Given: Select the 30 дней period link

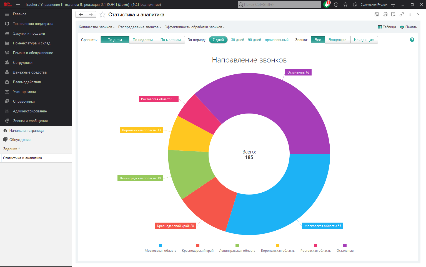Looking at the screenshot, I should (237, 40).
